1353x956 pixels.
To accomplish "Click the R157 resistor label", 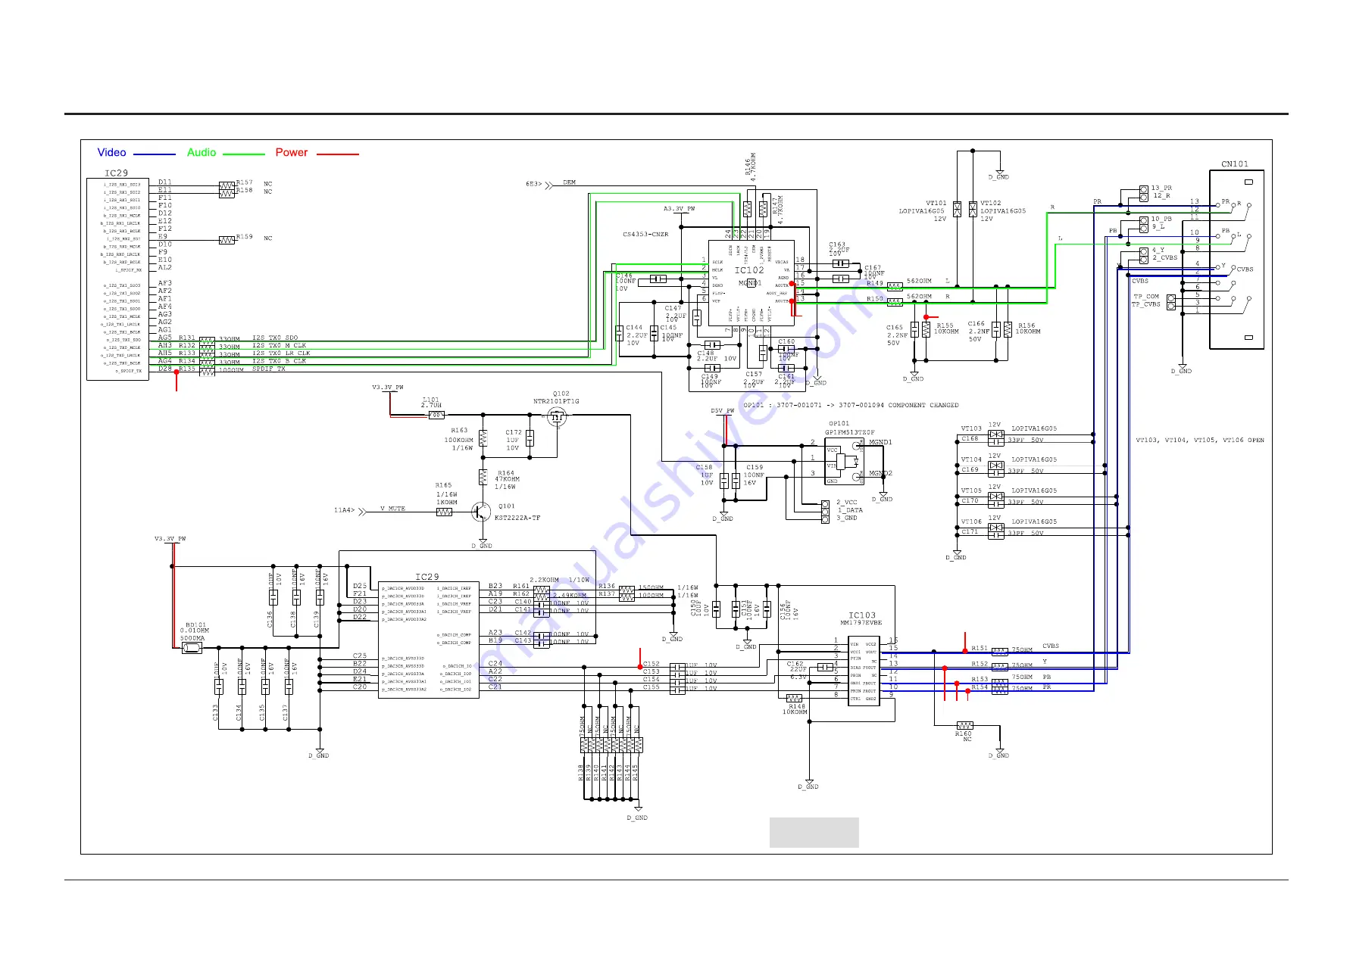I will (x=245, y=182).
